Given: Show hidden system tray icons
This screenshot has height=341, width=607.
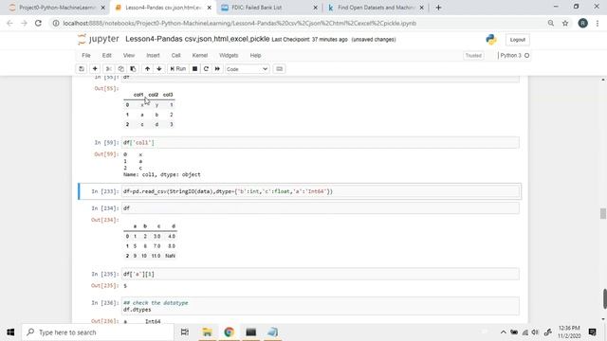Looking at the screenshot, I should coord(503,332).
